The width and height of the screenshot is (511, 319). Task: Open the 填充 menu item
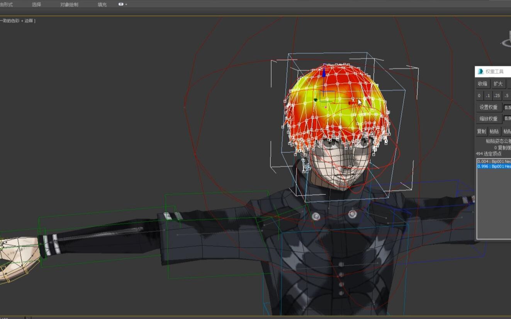102,4
